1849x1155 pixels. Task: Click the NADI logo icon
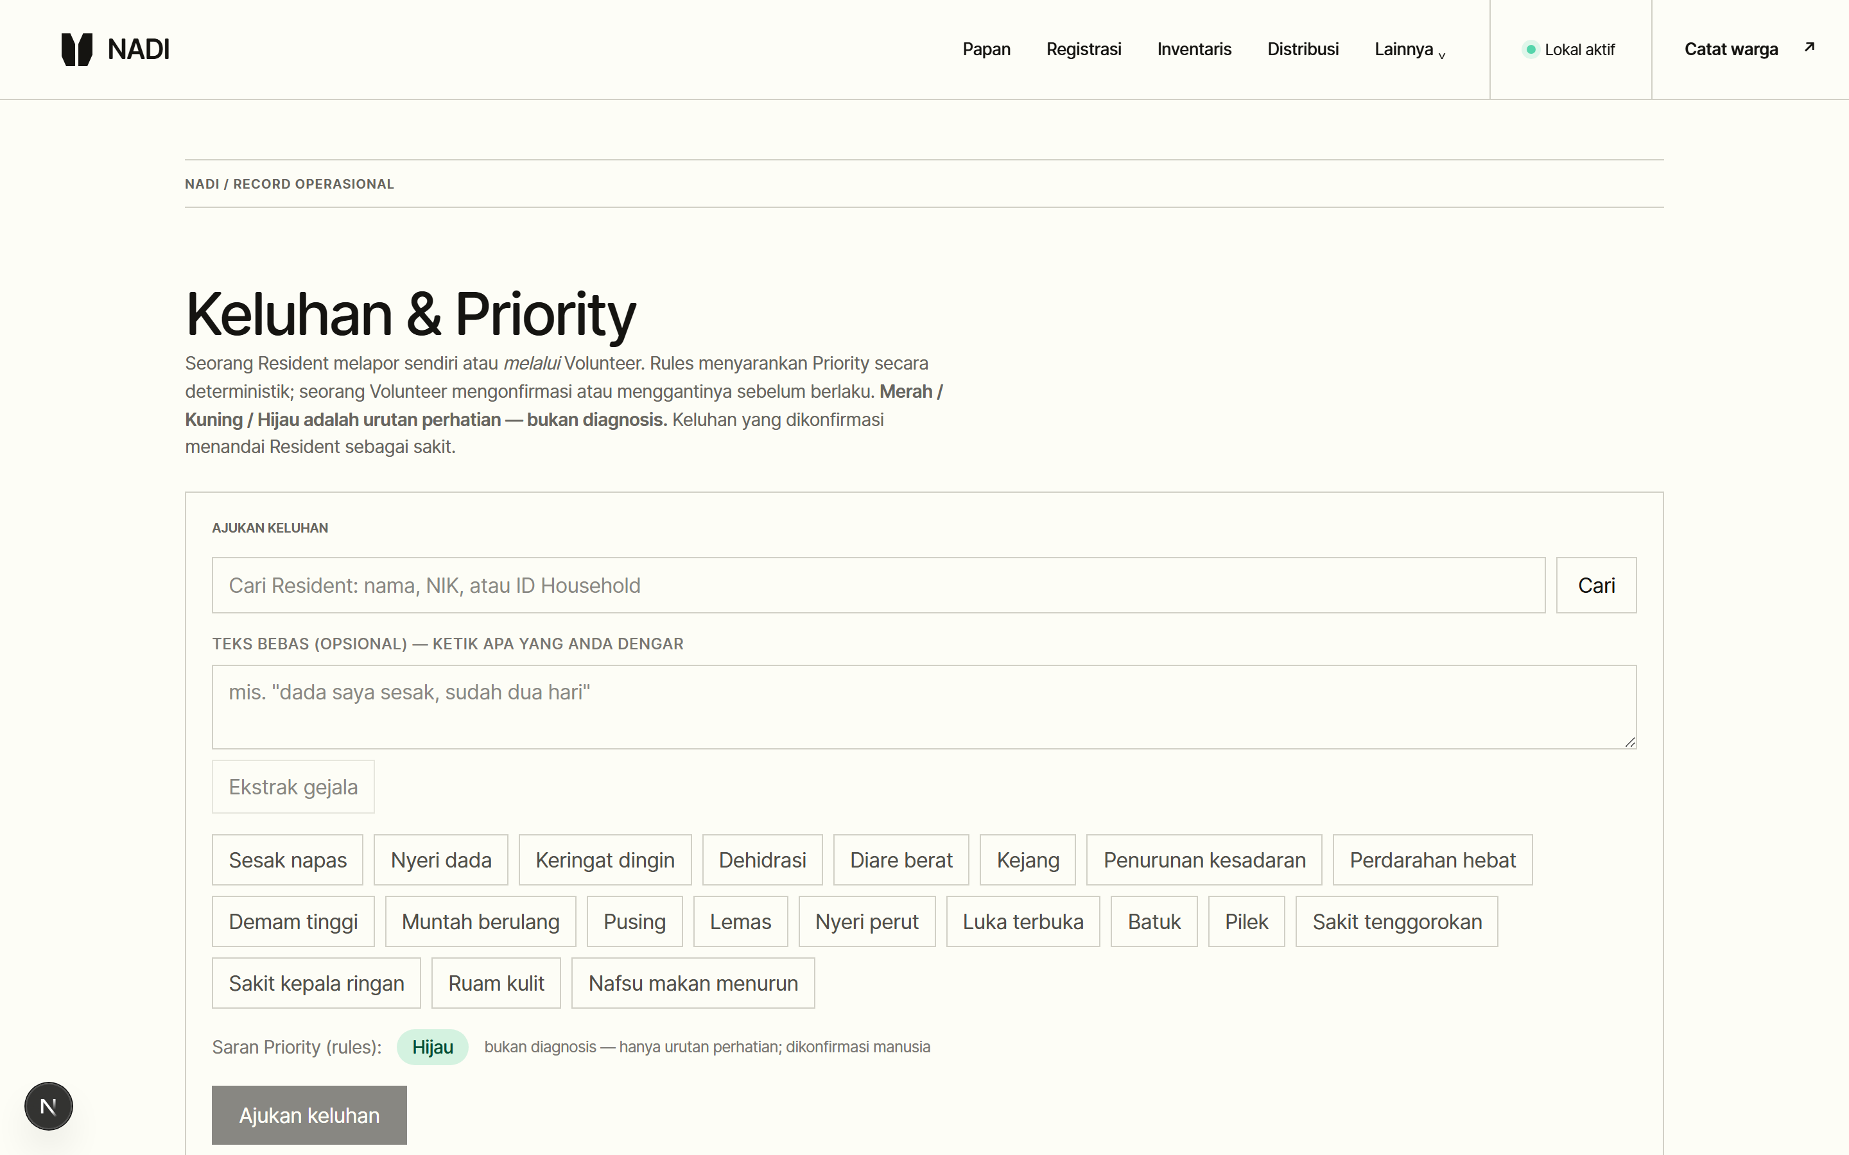tap(76, 49)
